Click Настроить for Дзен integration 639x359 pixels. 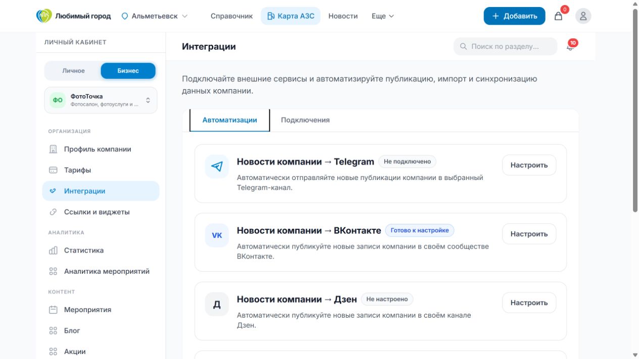[x=529, y=303]
